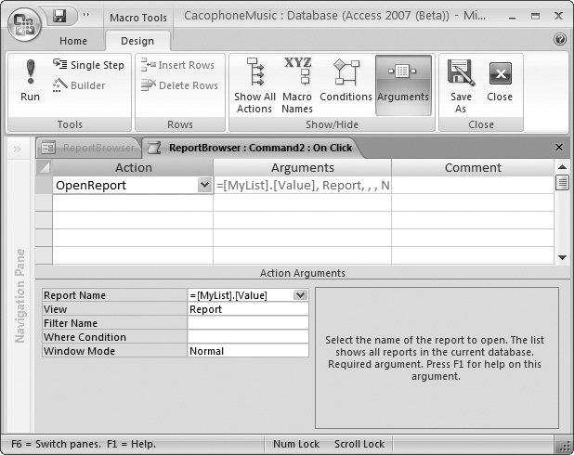Image resolution: width=574 pixels, height=455 pixels.
Task: Click the Save As icon
Action: [461, 73]
